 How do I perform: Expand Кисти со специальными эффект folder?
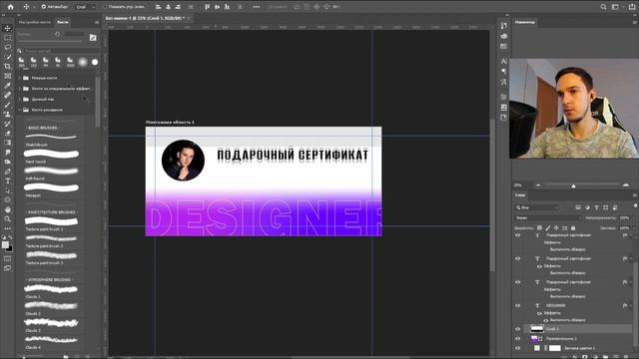tap(20, 89)
